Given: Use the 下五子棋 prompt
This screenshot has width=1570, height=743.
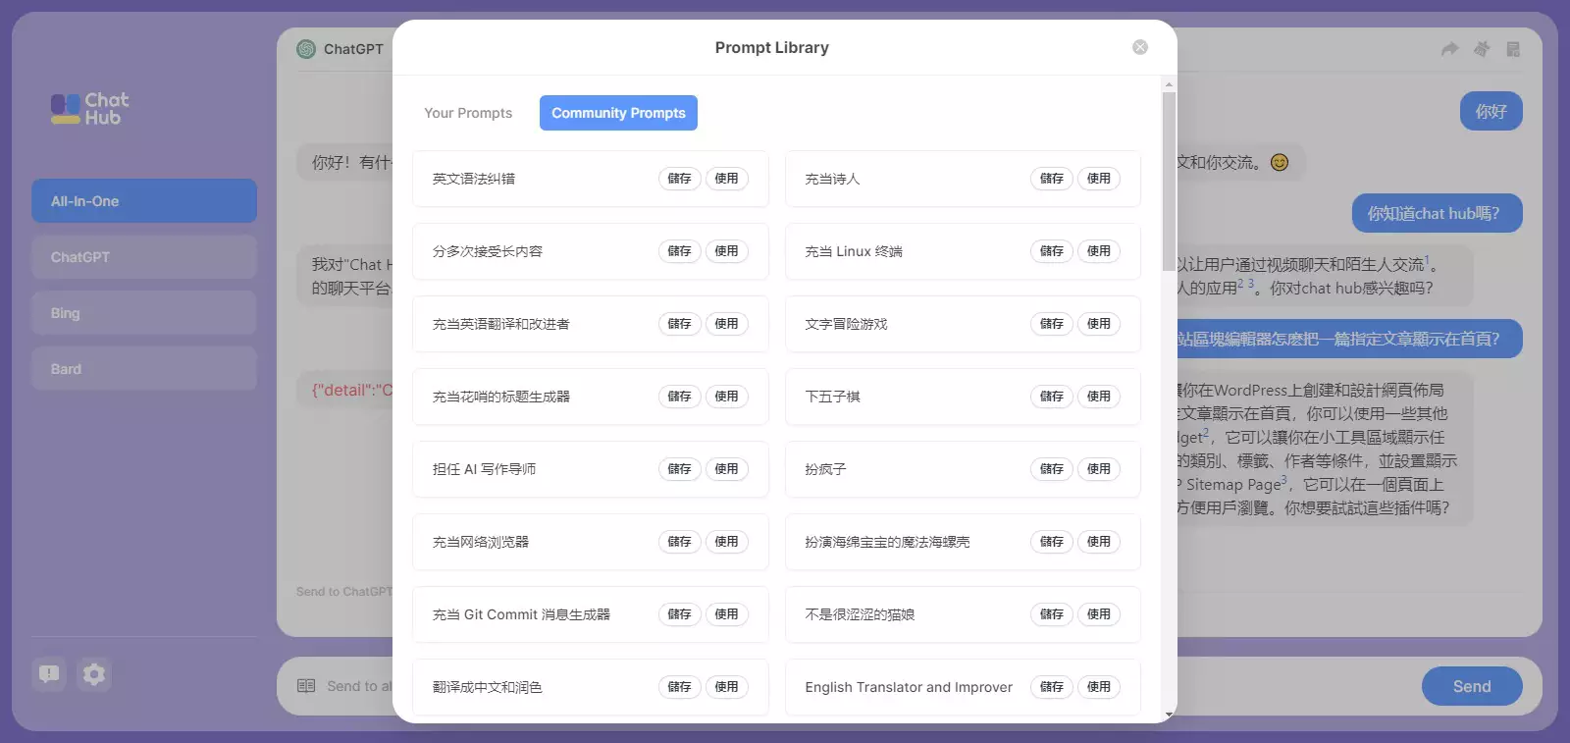Looking at the screenshot, I should coord(1099,397).
